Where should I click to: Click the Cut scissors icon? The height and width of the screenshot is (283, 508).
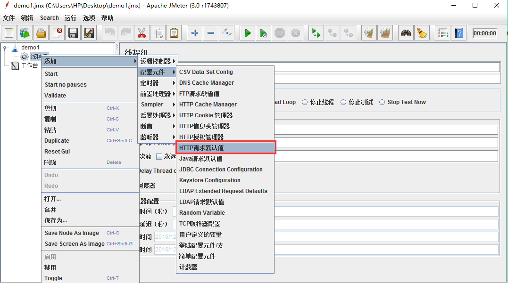(x=142, y=33)
